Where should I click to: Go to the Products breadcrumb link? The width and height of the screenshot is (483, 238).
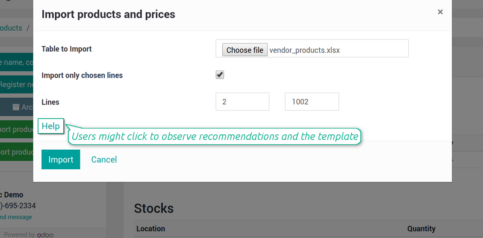click(11, 28)
